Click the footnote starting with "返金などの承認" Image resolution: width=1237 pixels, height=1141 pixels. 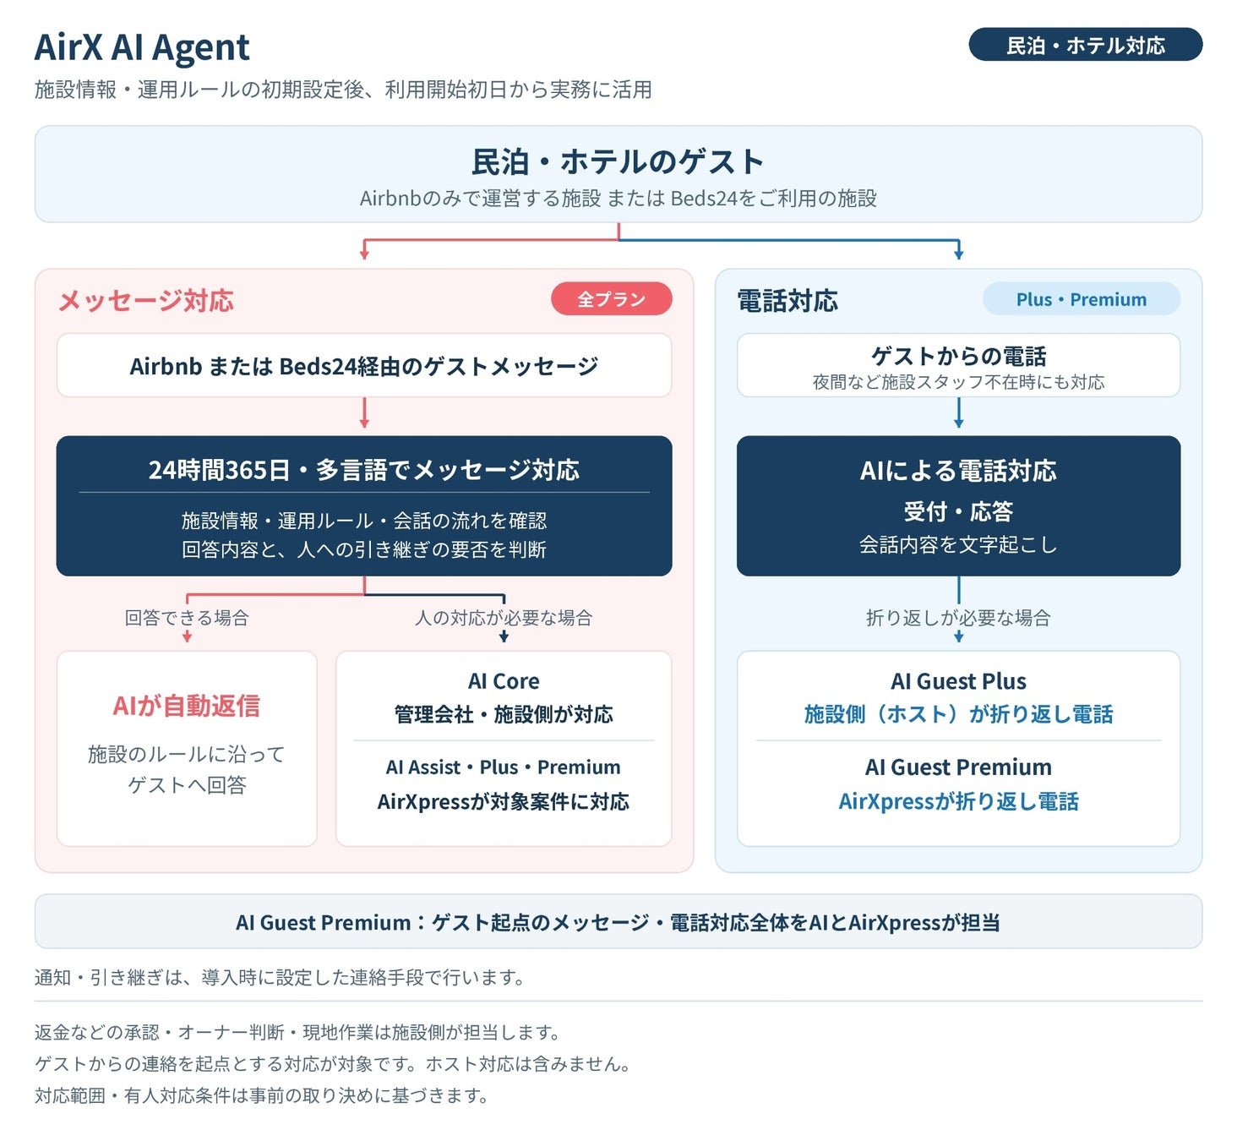tap(298, 1032)
